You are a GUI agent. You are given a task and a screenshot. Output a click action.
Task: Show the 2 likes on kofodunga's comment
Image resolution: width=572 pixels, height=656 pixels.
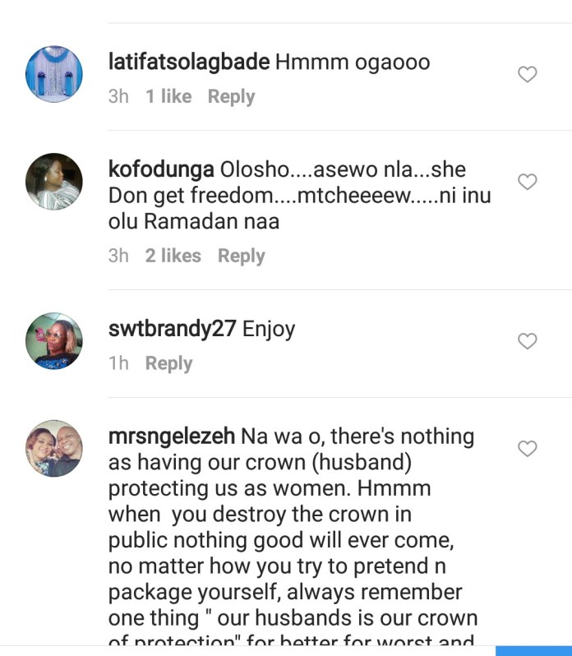173,256
